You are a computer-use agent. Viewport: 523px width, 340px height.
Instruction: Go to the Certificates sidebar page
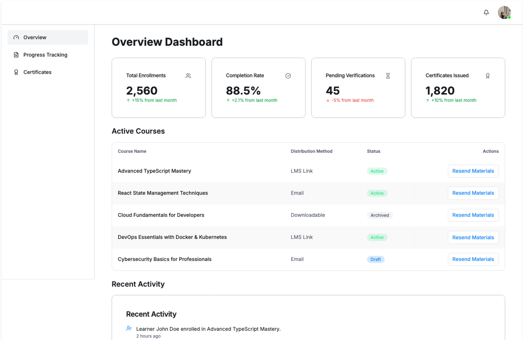37,72
